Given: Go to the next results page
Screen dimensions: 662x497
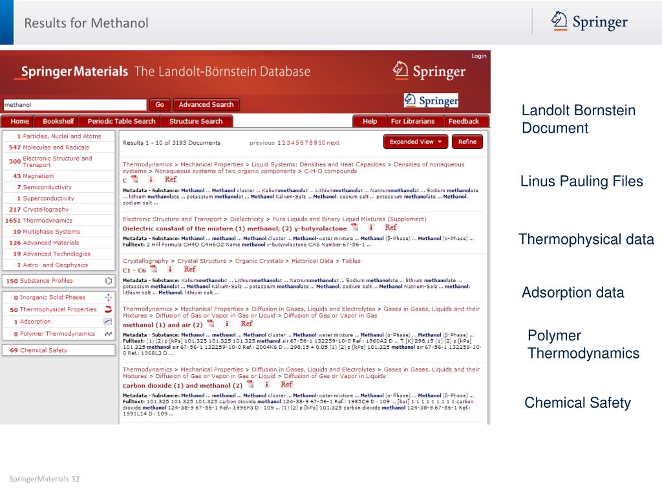Looking at the screenshot, I should click(333, 143).
